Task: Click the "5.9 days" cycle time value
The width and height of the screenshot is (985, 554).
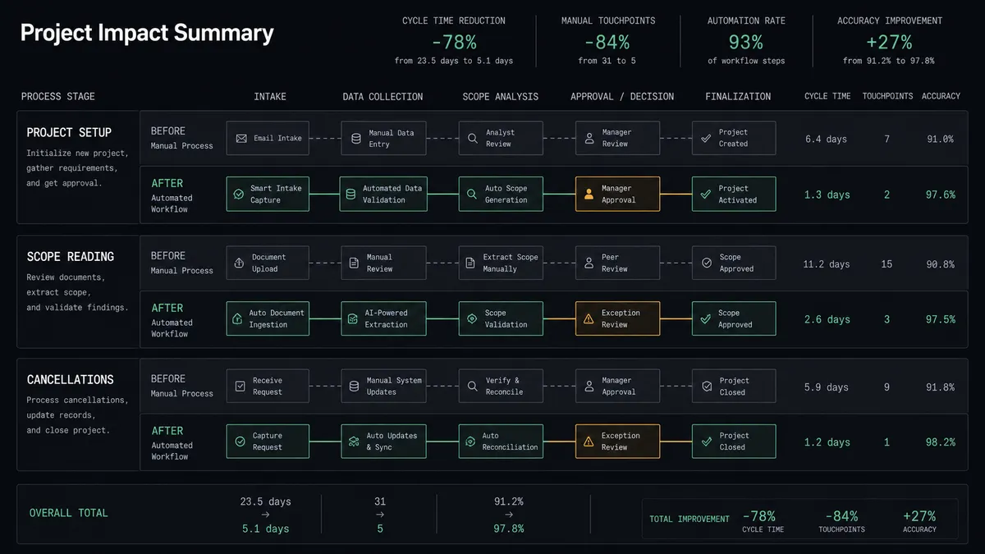Action: [x=826, y=387]
